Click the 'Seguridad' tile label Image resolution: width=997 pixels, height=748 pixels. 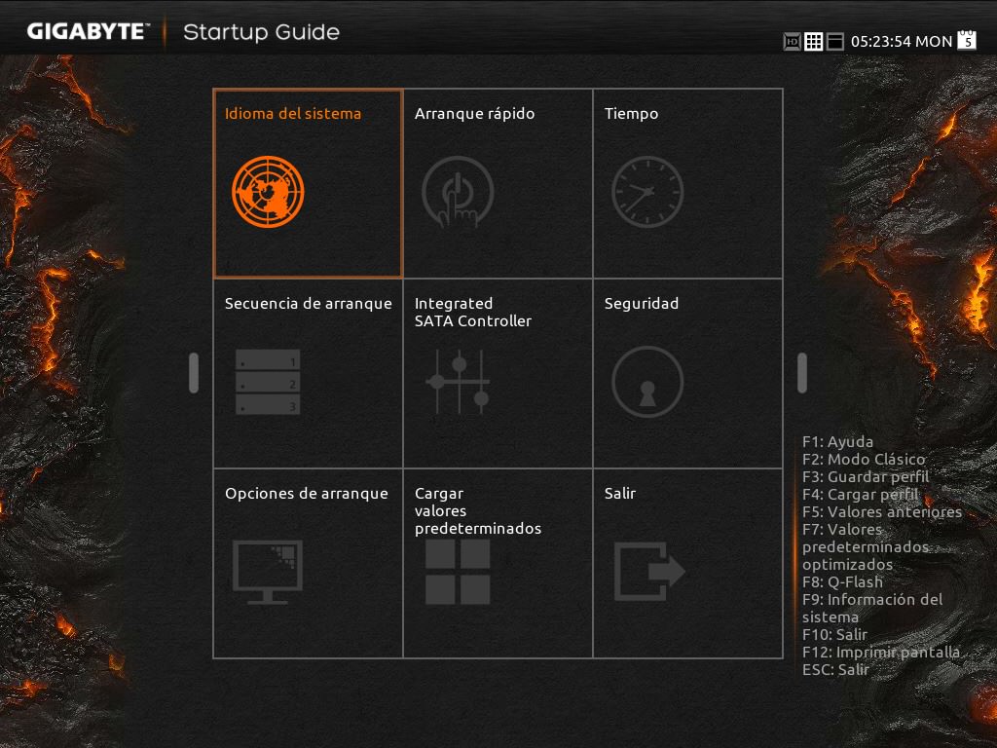tap(642, 304)
